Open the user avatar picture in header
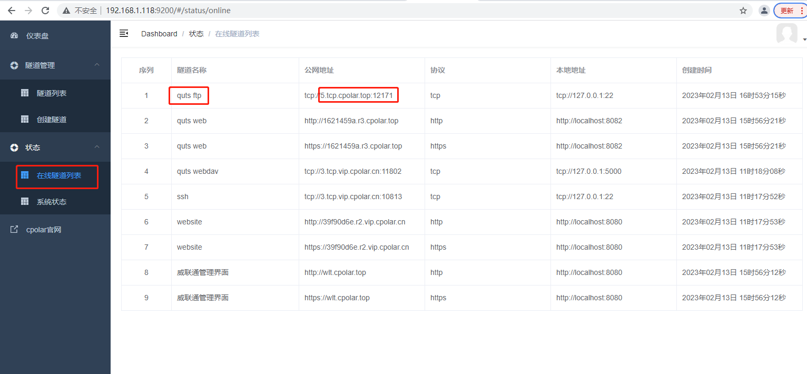The width and height of the screenshot is (807, 374). pyautogui.click(x=786, y=34)
